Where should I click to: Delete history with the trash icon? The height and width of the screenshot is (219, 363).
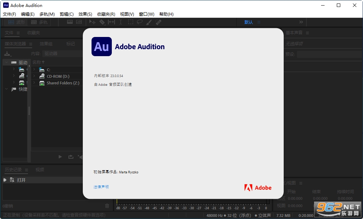pyautogui.click(x=107, y=206)
